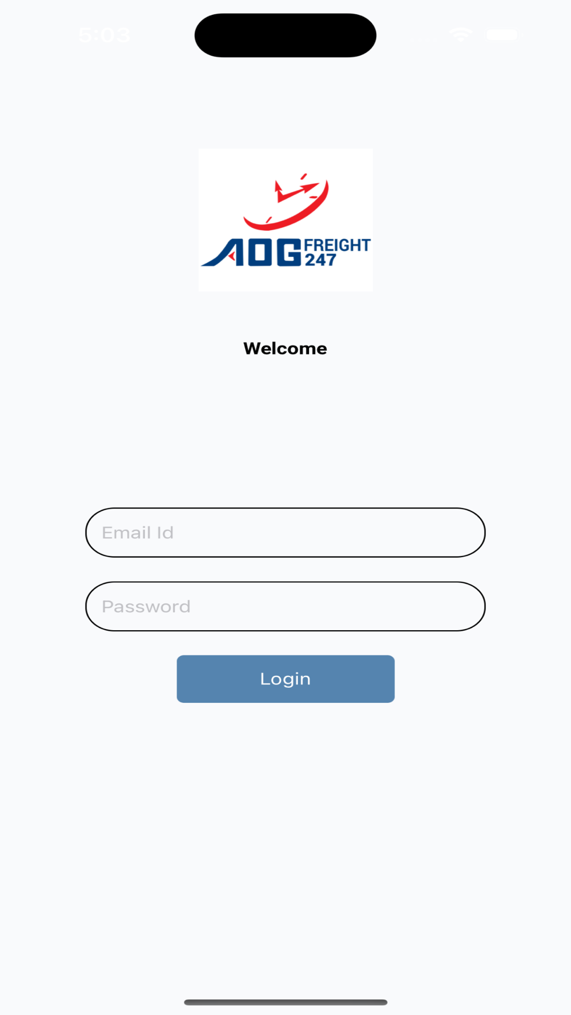Click the blue AOG letters in logo
Image resolution: width=571 pixels, height=1015 pixels.
pyautogui.click(x=251, y=252)
